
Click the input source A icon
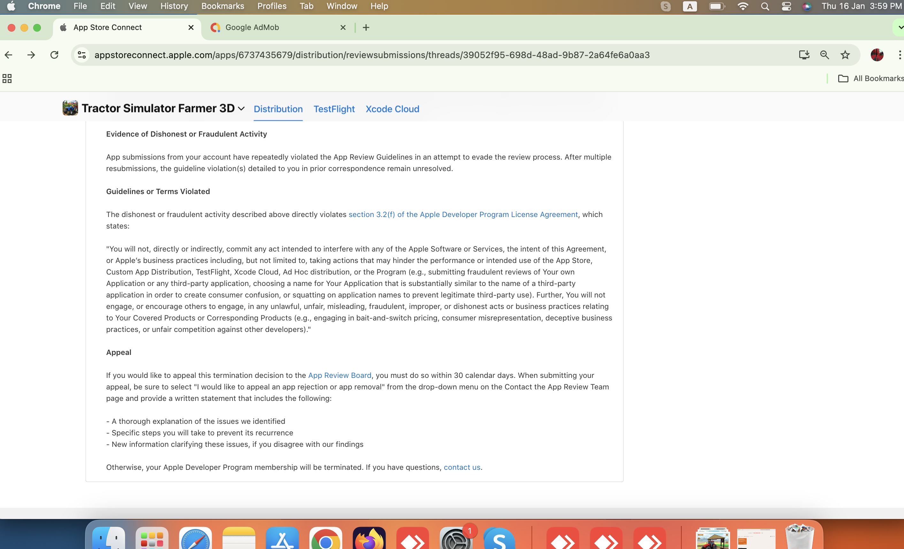pos(690,6)
